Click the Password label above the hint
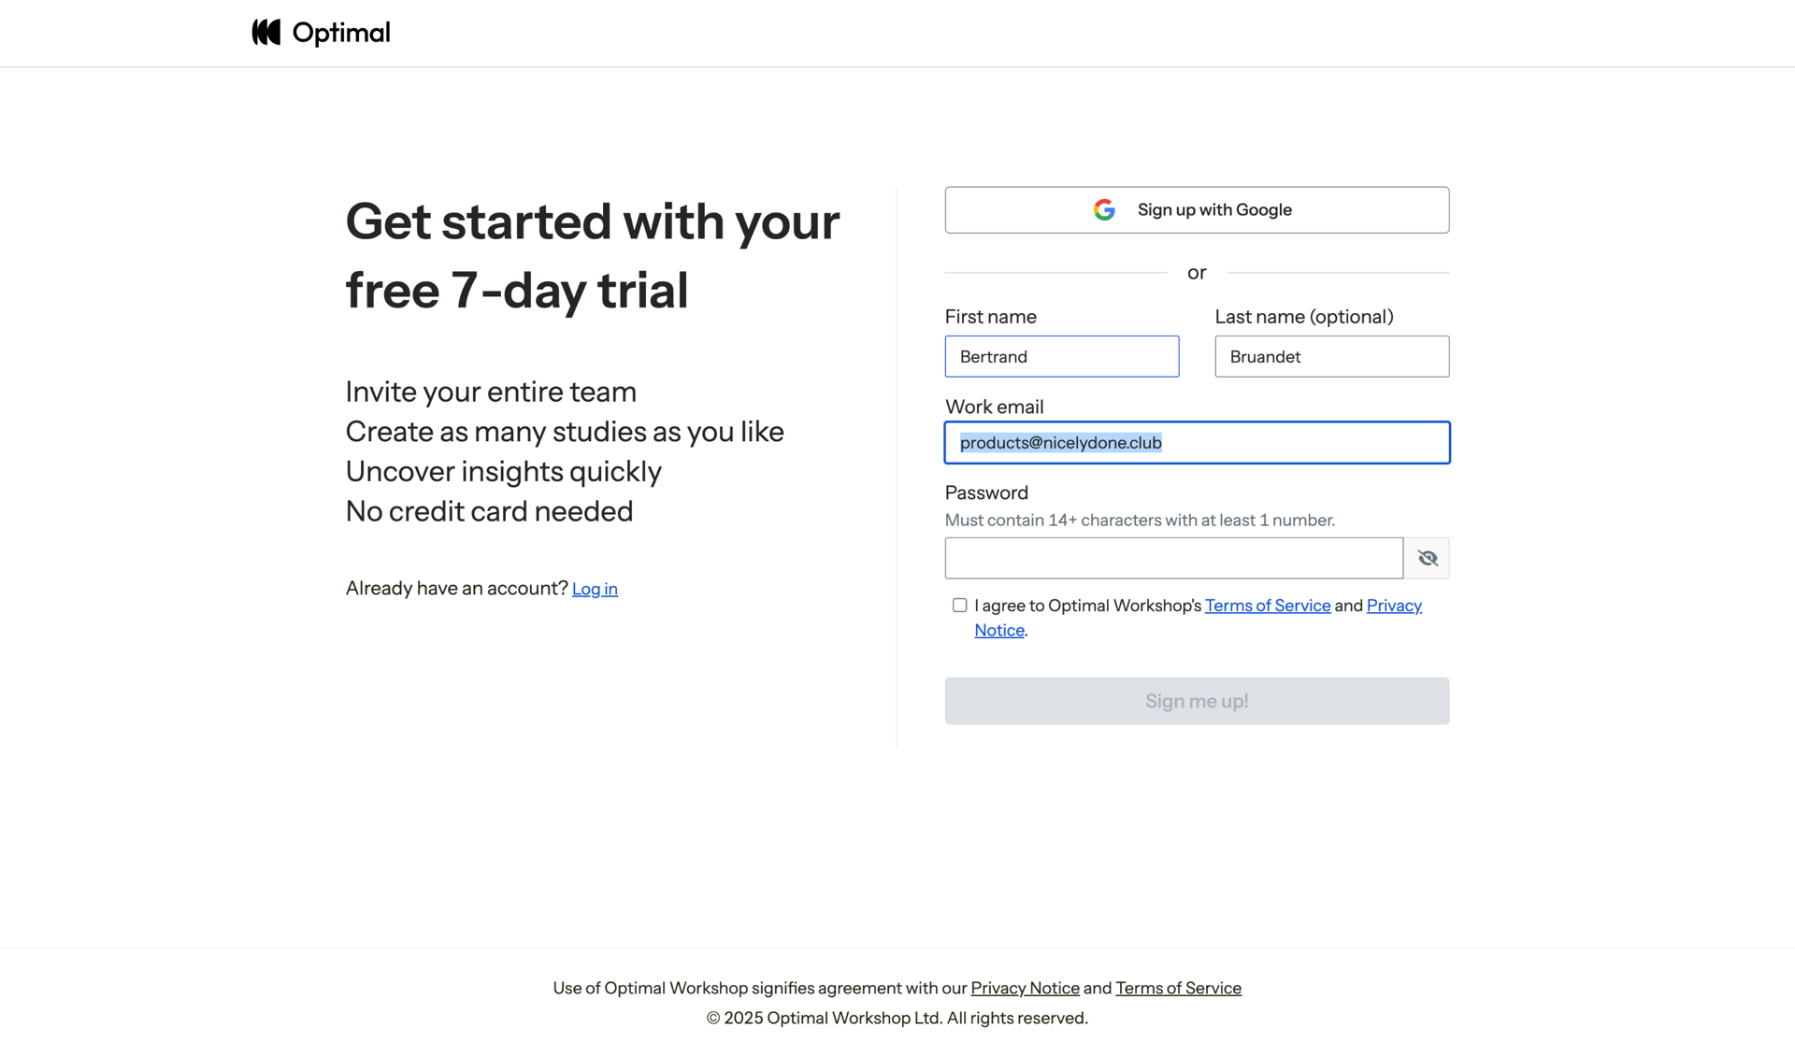This screenshot has height=1056, width=1795. click(986, 492)
